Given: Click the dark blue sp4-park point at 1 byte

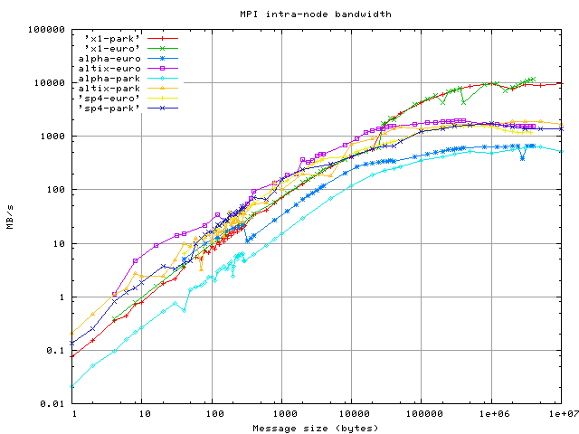Looking at the screenshot, I should coord(72,344).
